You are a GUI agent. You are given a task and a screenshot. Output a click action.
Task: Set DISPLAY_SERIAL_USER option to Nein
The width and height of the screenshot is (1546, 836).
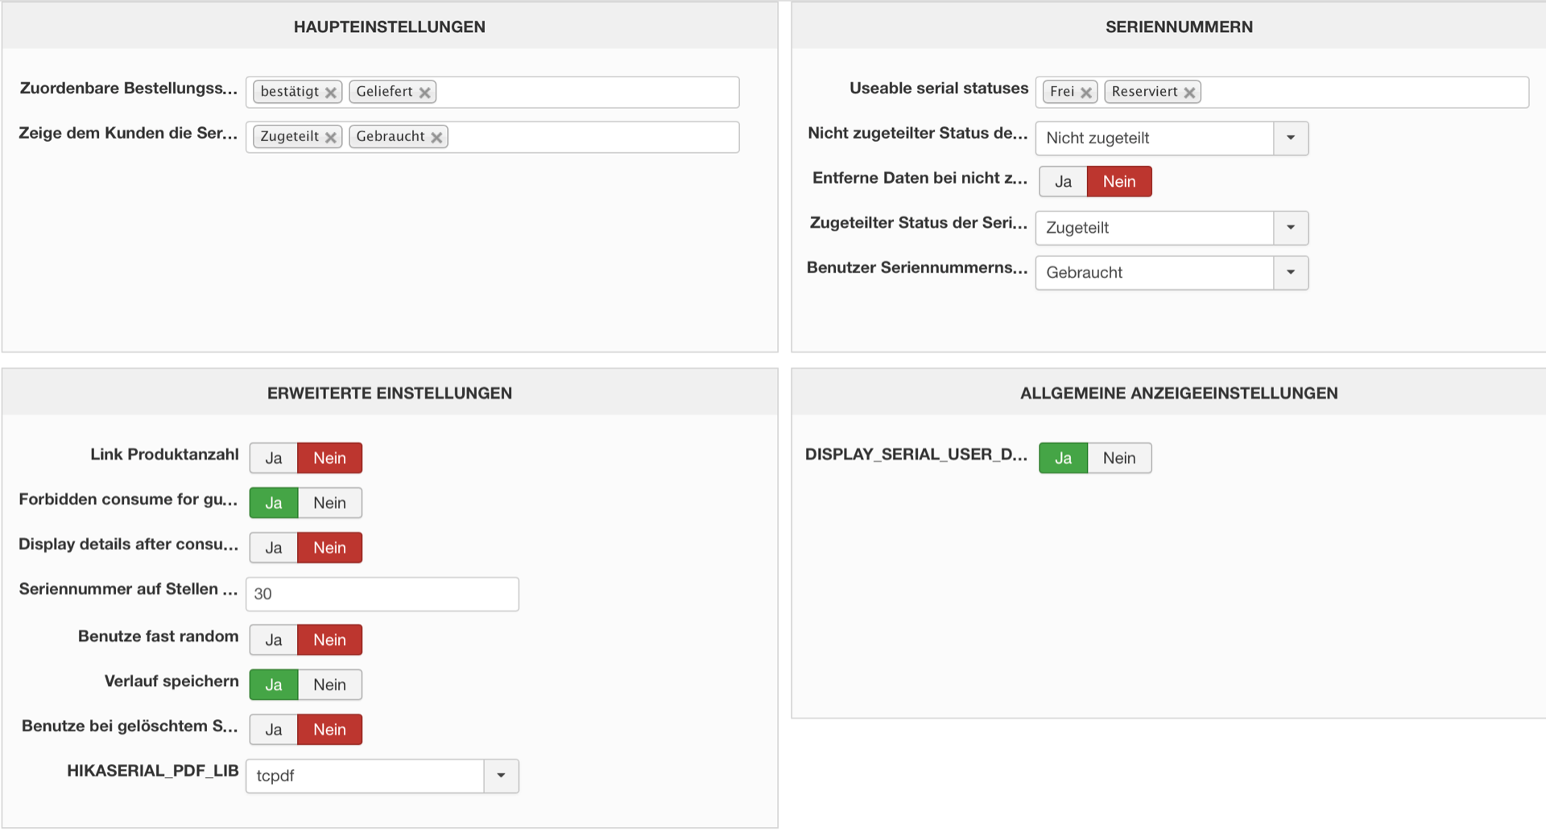pos(1119,458)
